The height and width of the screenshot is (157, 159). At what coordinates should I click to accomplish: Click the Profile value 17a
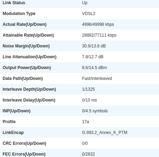86,122
